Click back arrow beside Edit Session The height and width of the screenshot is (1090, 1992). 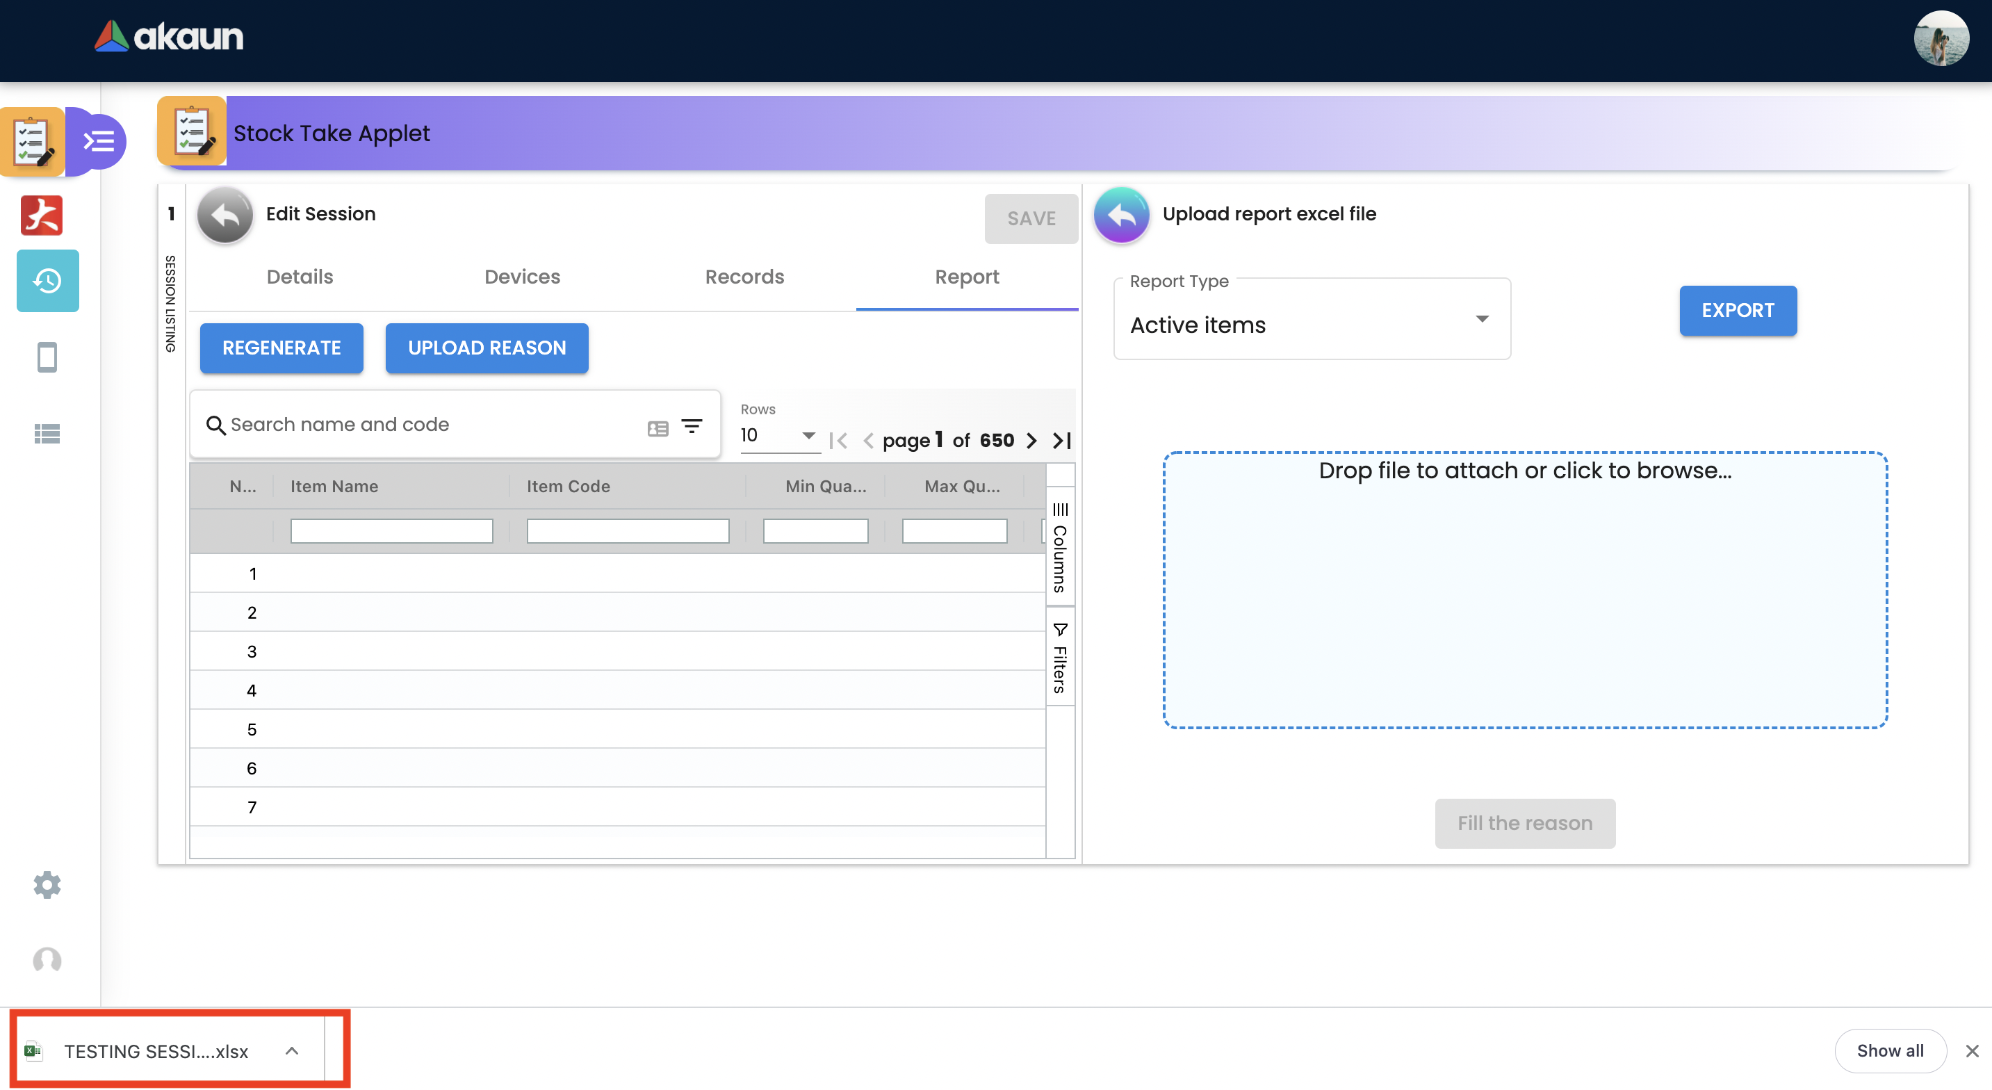coord(225,214)
